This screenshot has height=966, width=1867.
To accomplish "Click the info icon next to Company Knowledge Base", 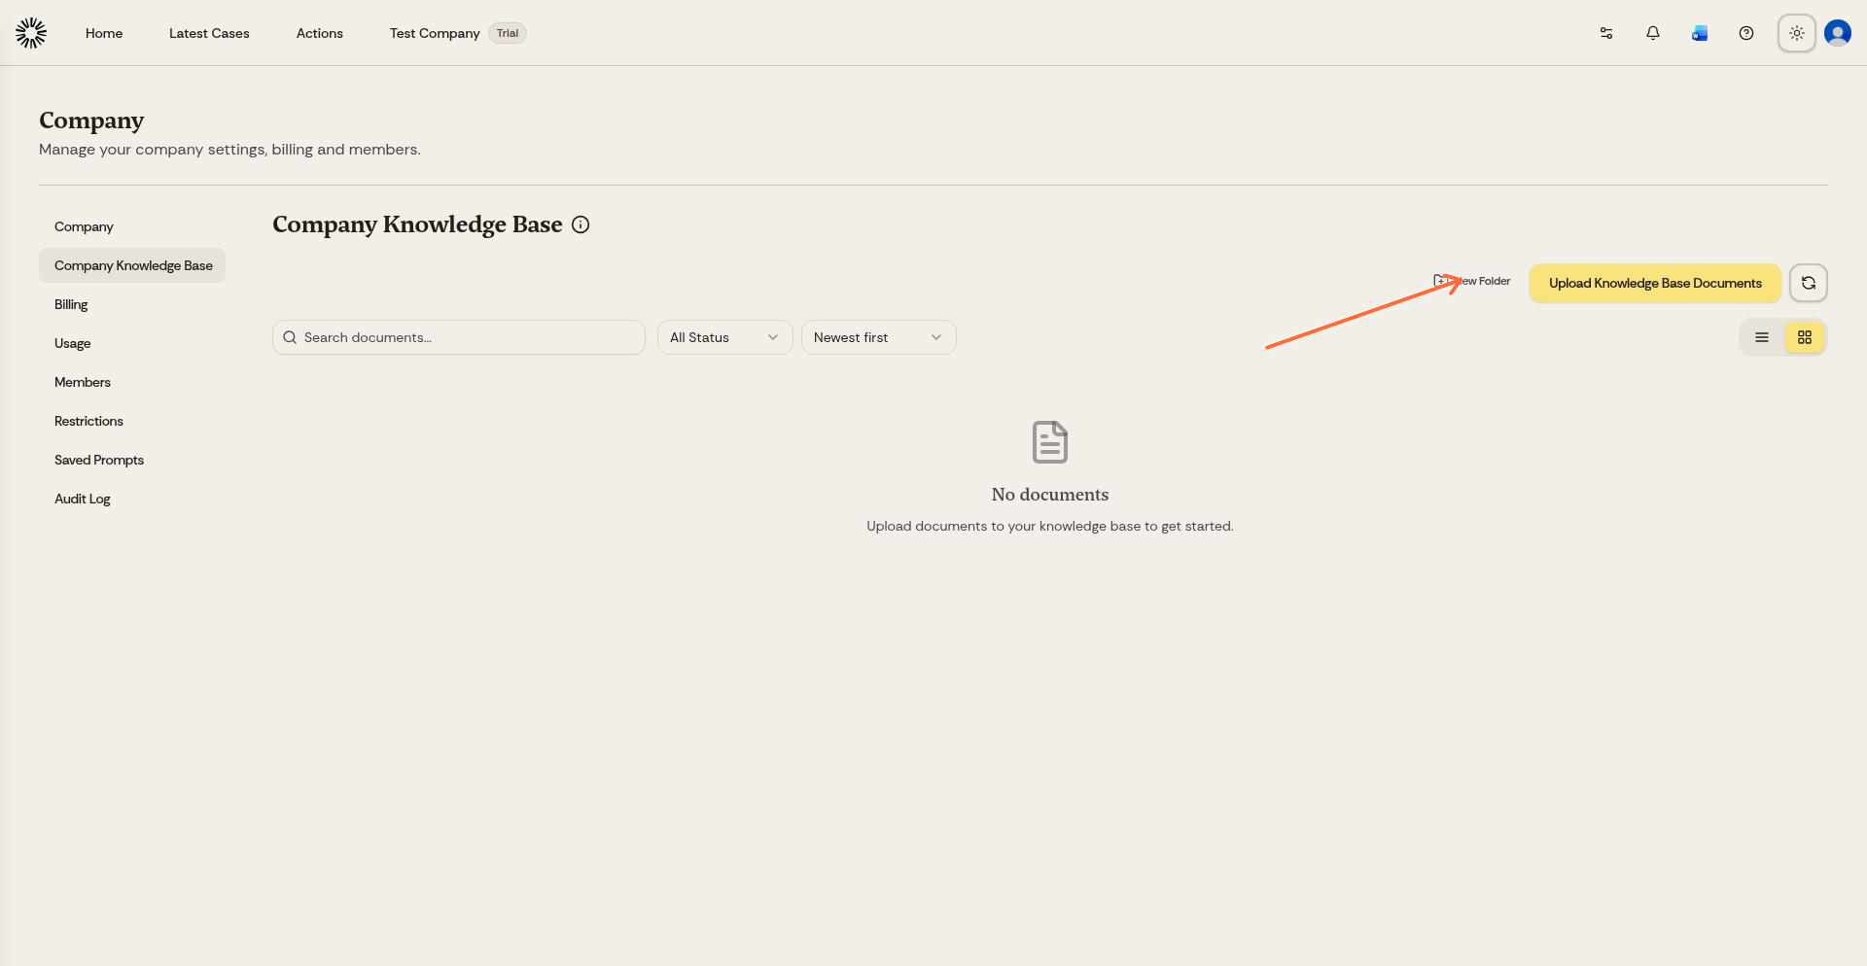I will [x=581, y=224].
